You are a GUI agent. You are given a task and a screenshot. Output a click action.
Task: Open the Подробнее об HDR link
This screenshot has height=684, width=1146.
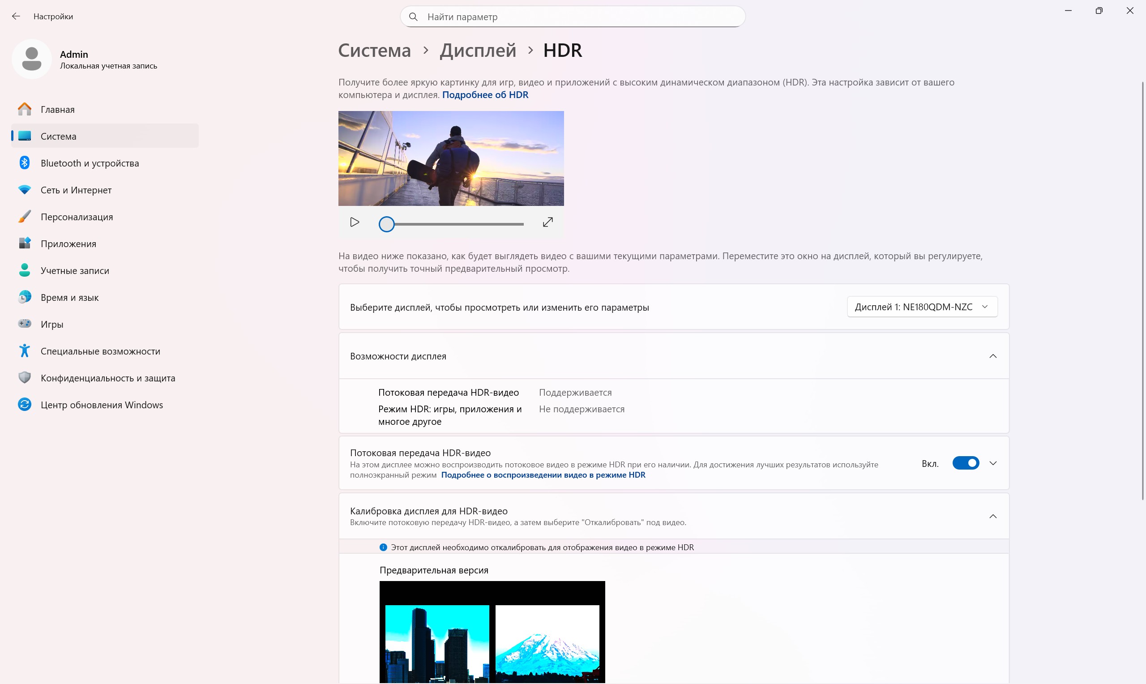tap(485, 95)
